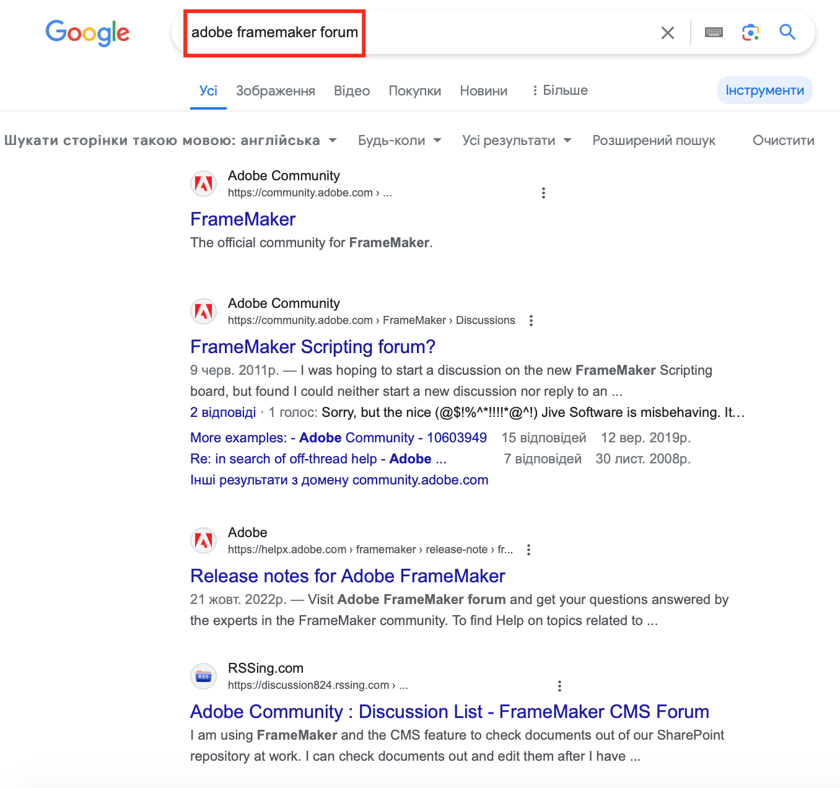Open the Новини tab

click(484, 90)
